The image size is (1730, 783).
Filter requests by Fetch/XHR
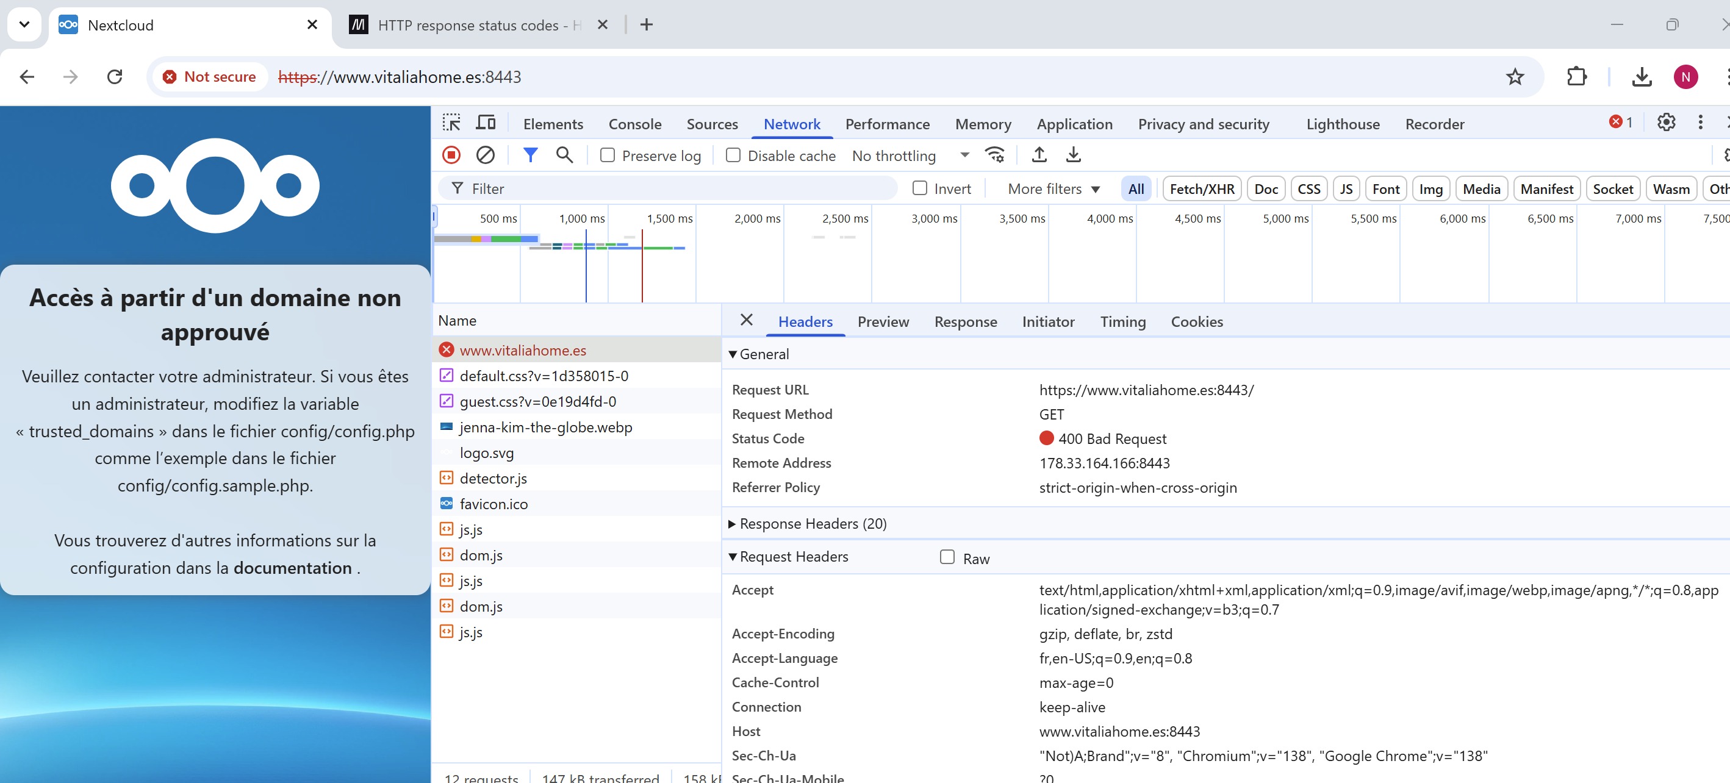[1202, 188]
